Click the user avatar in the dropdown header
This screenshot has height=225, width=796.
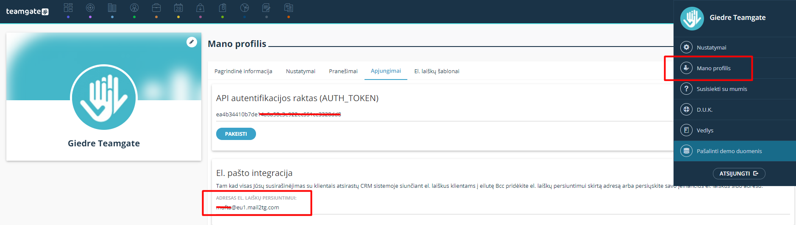pyautogui.click(x=692, y=19)
